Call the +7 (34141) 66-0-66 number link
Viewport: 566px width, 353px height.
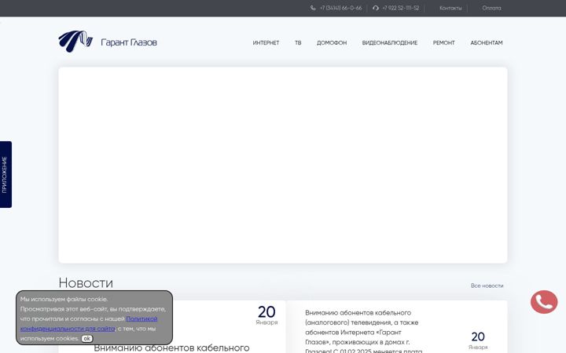click(340, 8)
